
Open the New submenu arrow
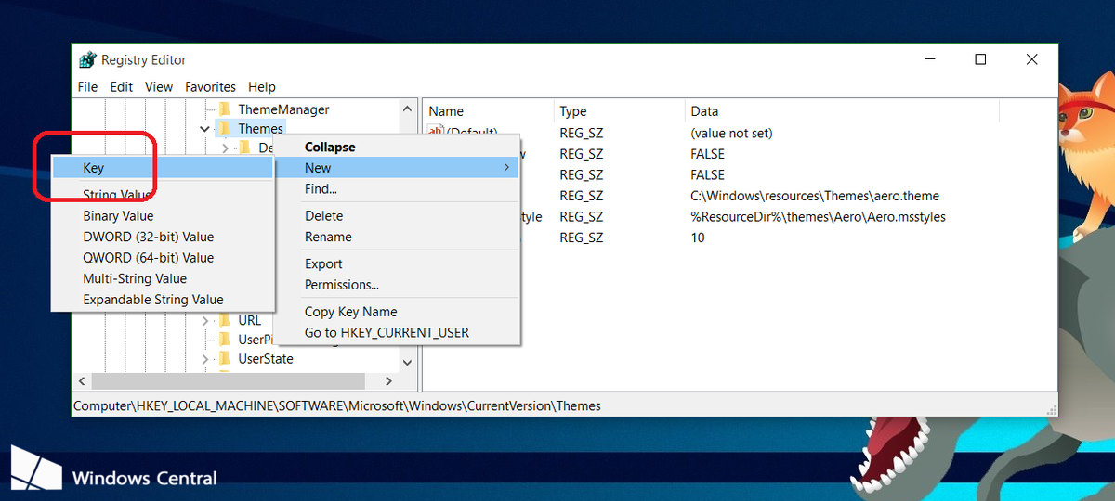[506, 168]
